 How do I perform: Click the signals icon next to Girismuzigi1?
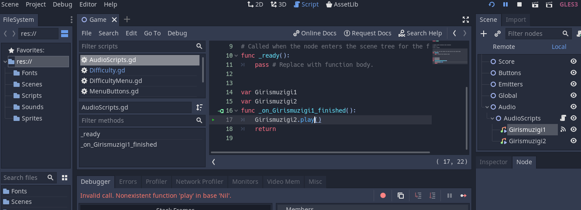click(x=563, y=130)
